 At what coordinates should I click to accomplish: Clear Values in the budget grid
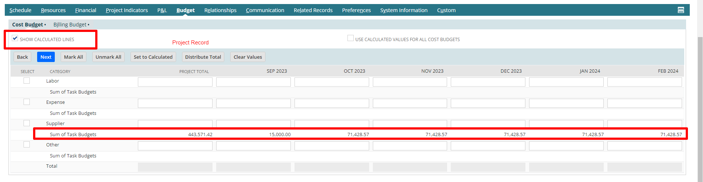248,57
